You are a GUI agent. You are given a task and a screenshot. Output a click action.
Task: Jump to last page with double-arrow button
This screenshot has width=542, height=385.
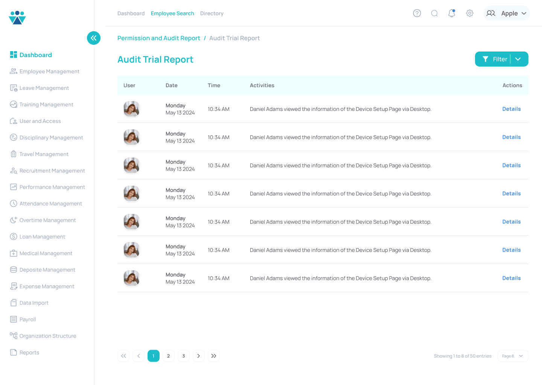(x=213, y=356)
